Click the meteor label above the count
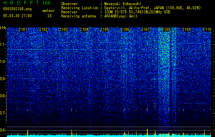Screen dimensions: 215x137 click(49, 11)
